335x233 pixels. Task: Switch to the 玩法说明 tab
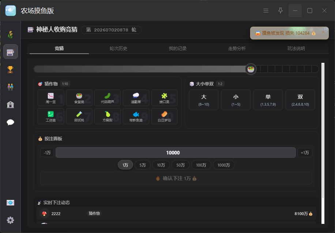[296, 49]
